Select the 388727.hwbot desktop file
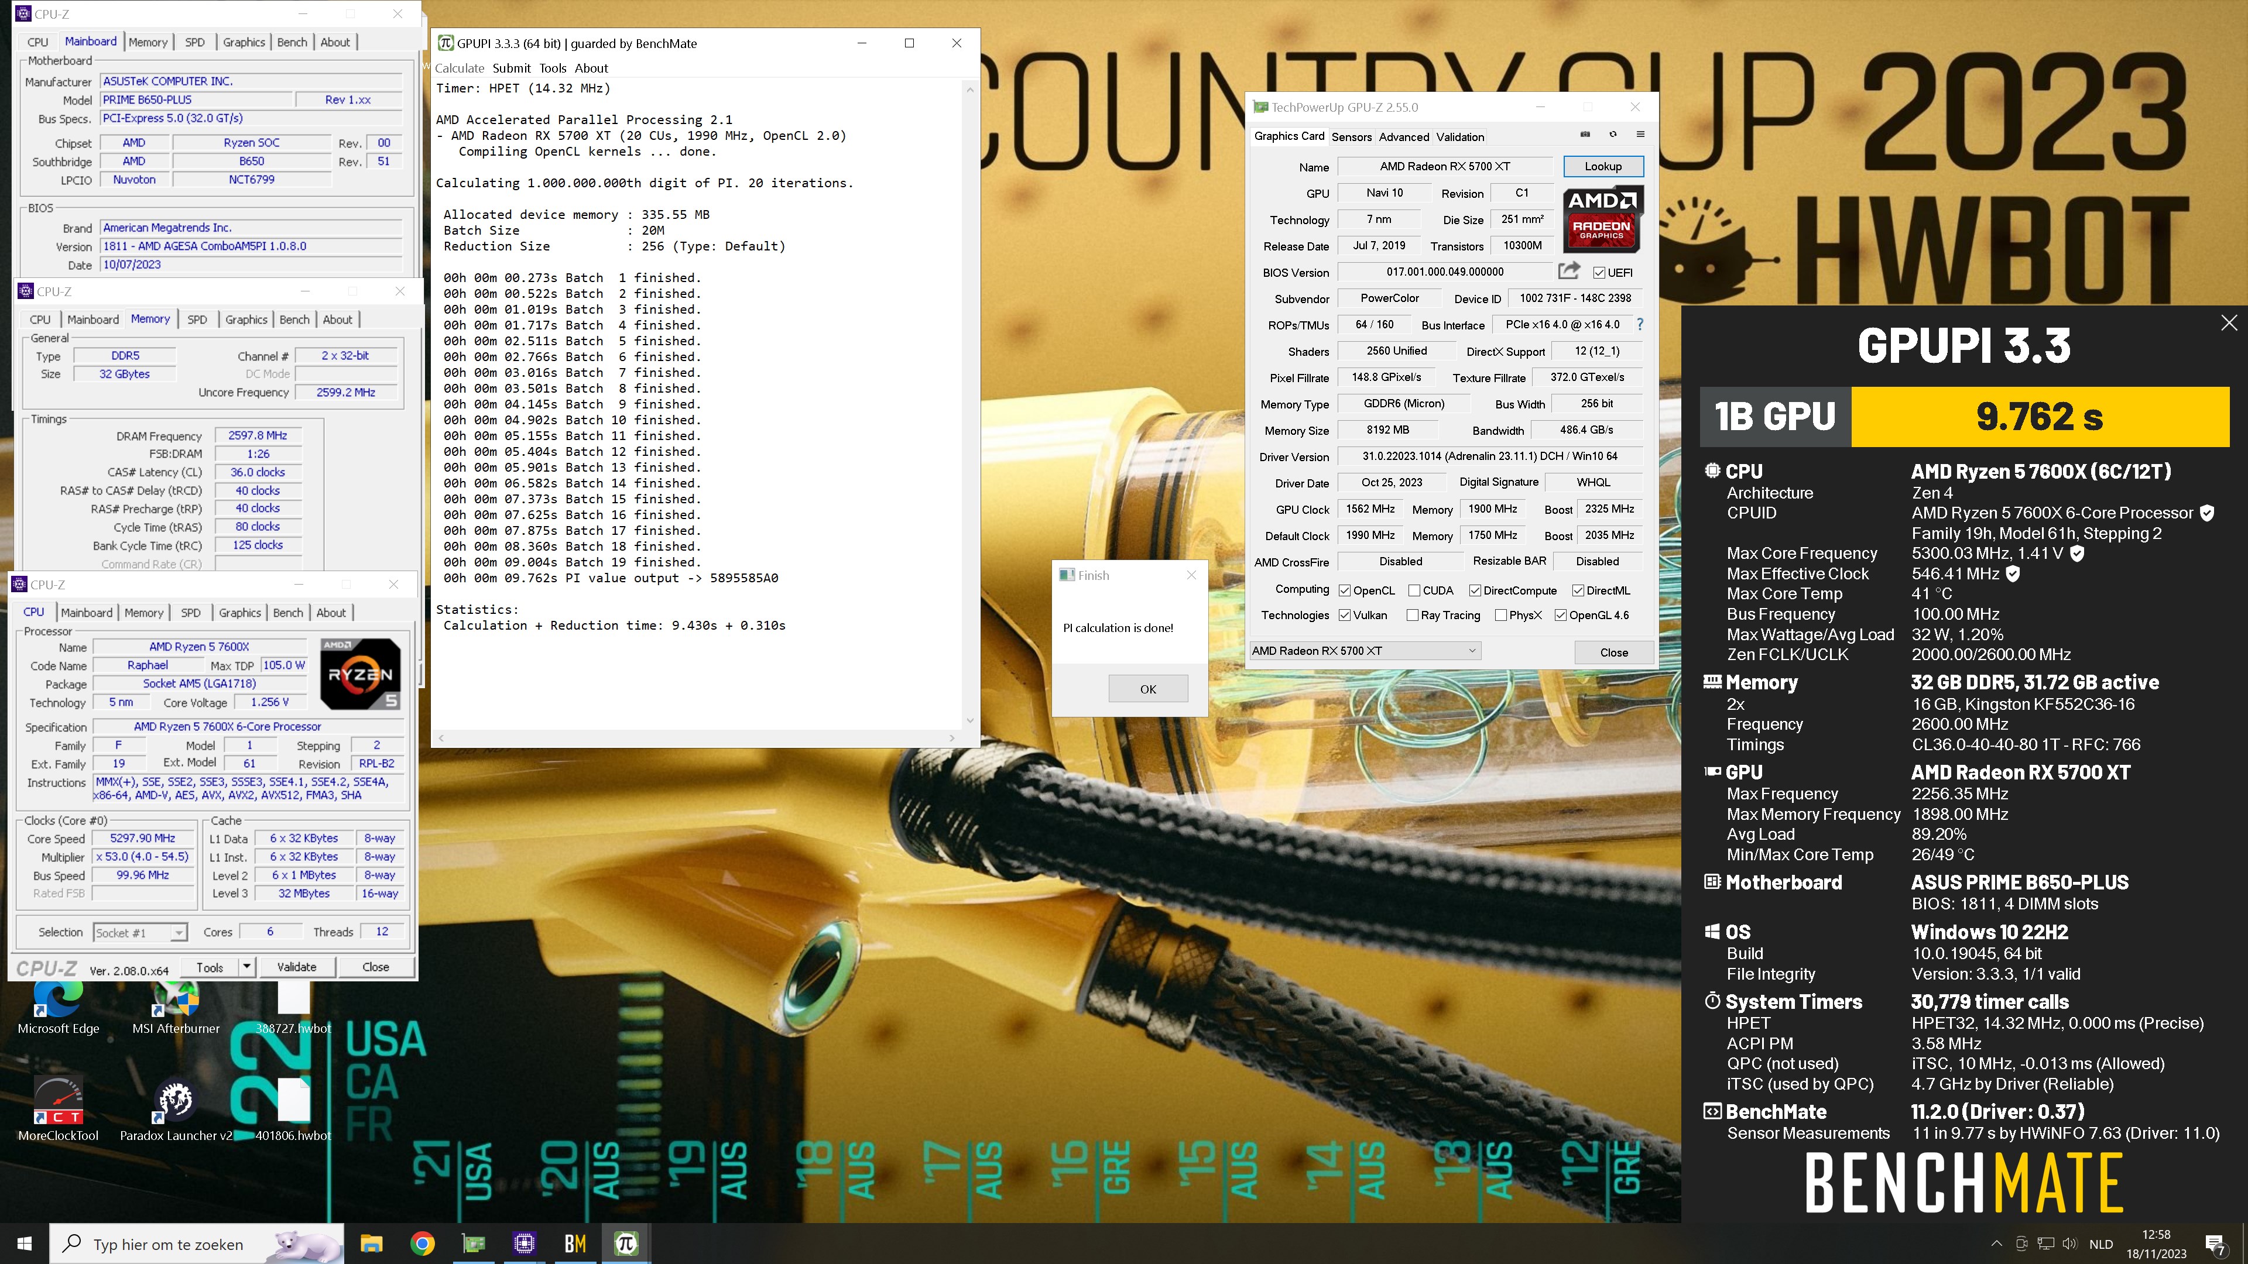 coord(293,1008)
